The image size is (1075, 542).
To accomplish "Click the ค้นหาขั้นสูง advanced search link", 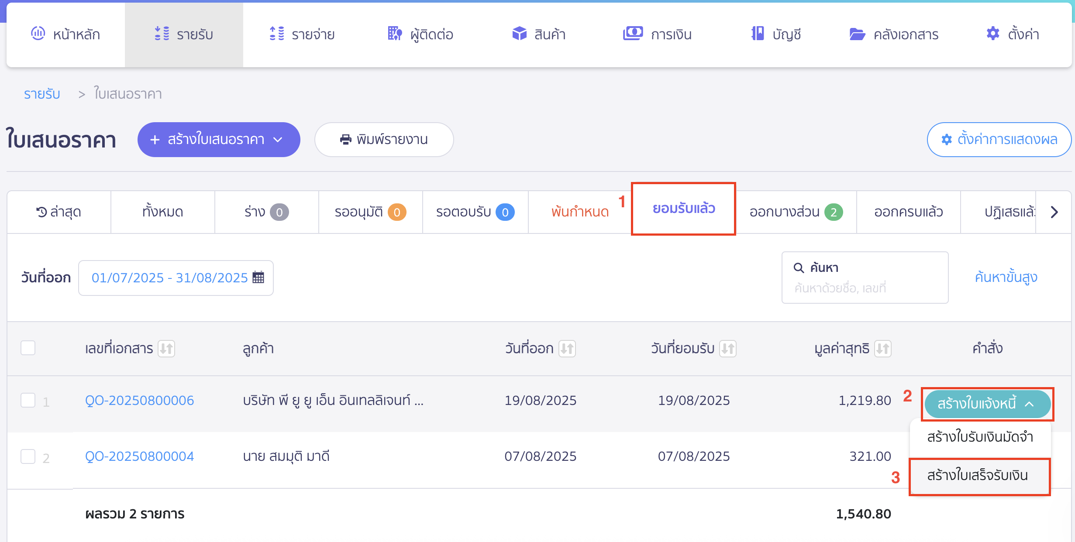I will click(1006, 278).
